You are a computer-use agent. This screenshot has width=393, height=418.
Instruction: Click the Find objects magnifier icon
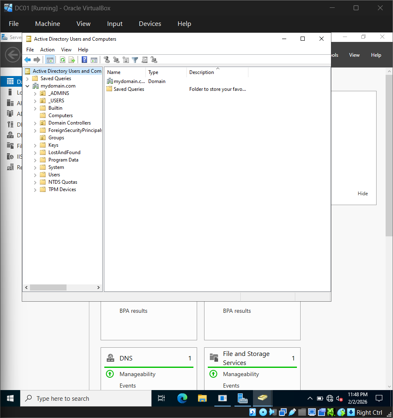145,60
